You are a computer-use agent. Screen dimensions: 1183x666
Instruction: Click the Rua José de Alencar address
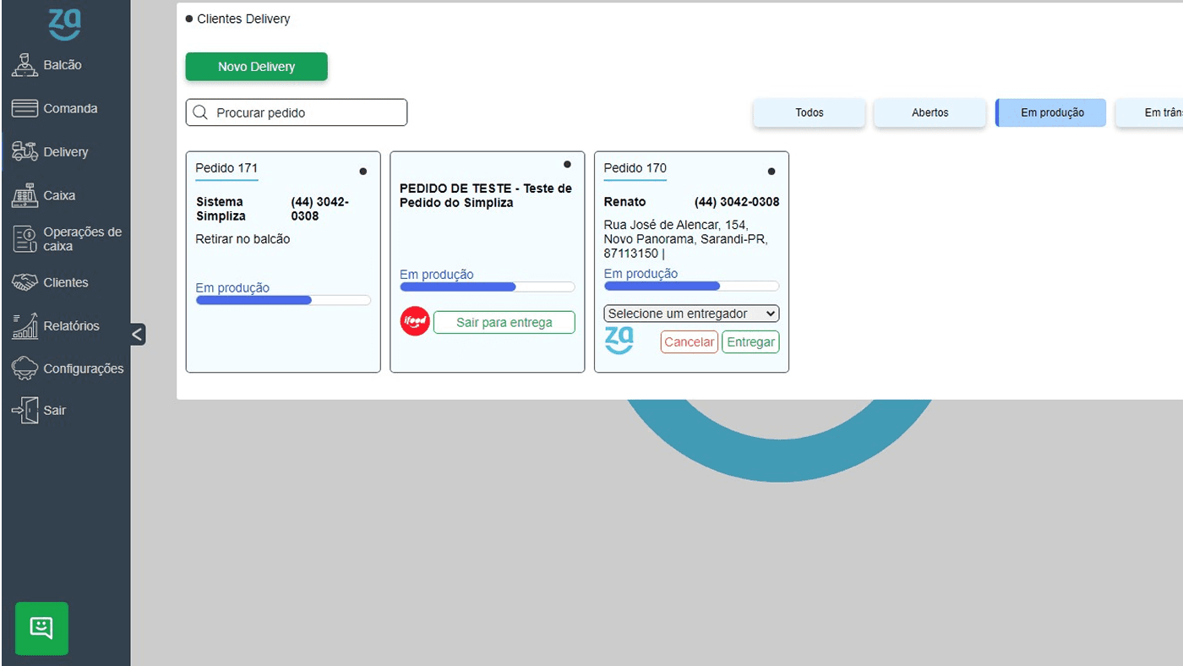pos(685,239)
